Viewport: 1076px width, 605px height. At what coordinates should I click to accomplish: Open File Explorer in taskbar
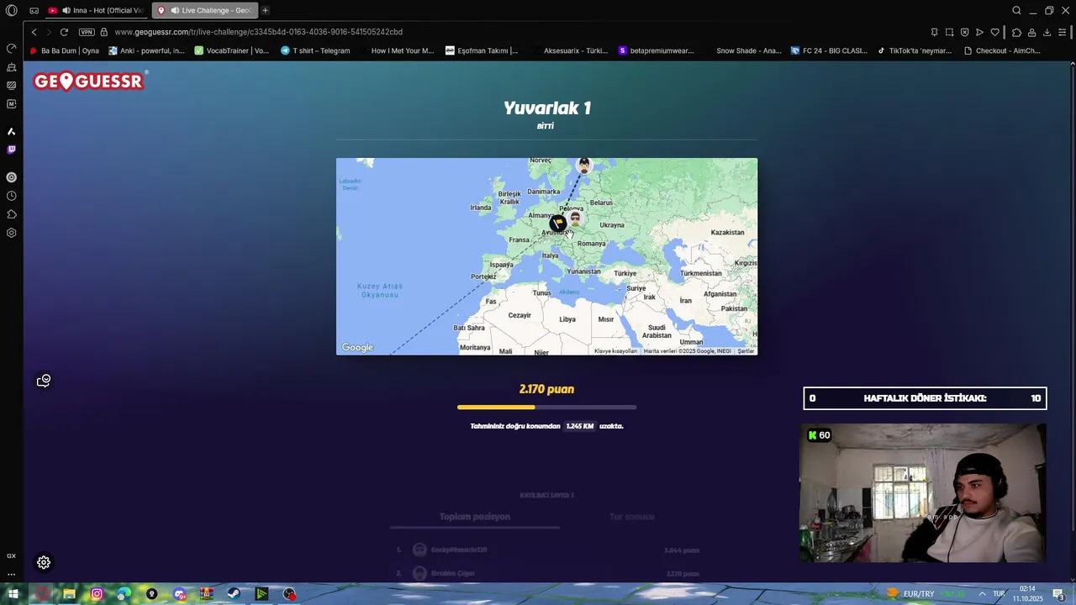pyautogui.click(x=69, y=594)
